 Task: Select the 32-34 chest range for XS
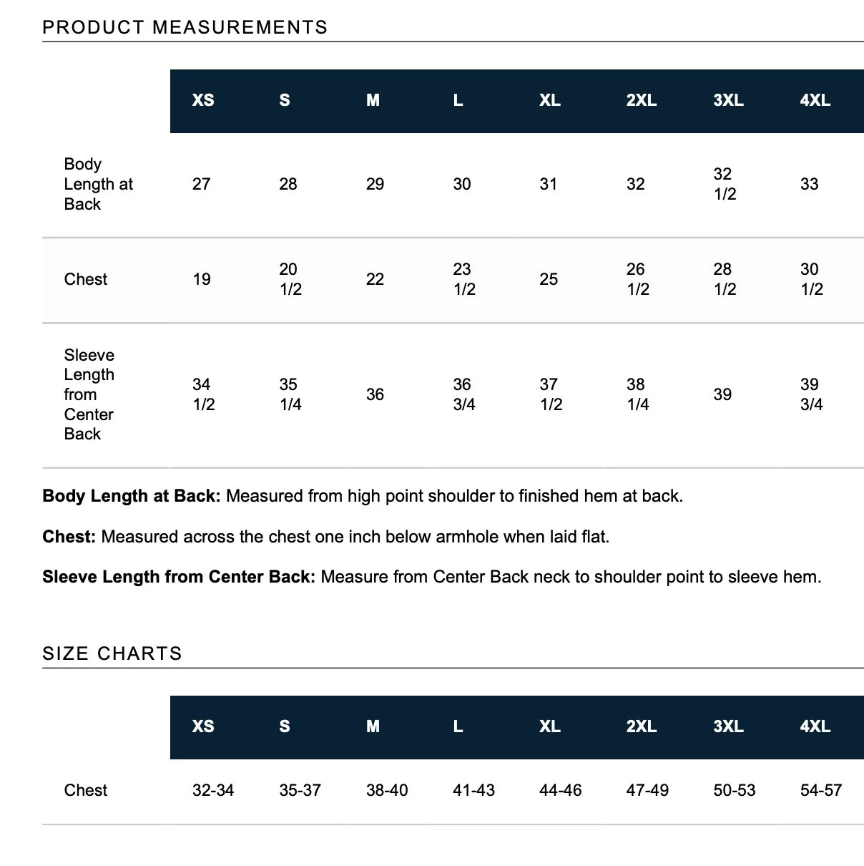pyautogui.click(x=213, y=790)
